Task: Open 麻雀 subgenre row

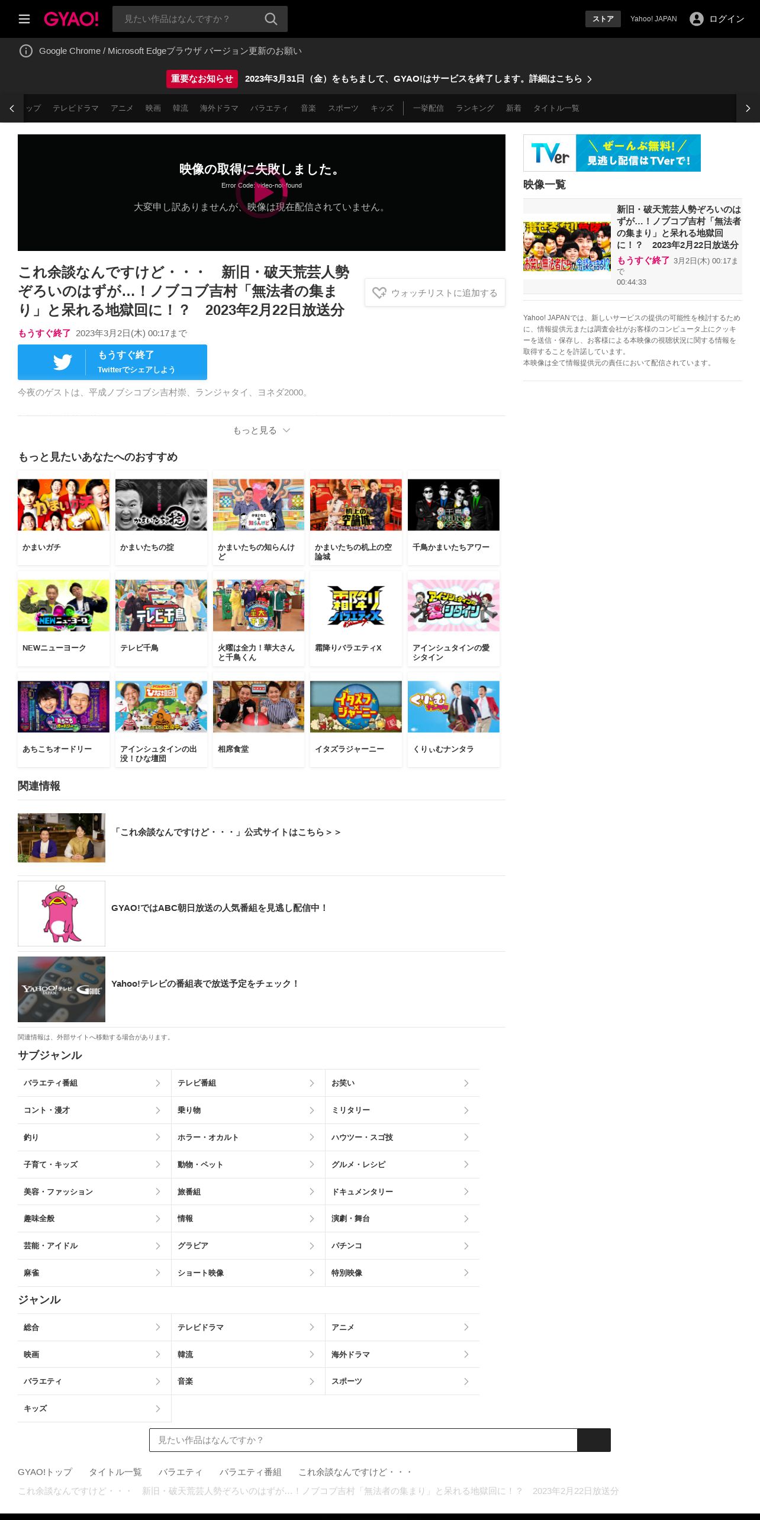Action: 94,1273
